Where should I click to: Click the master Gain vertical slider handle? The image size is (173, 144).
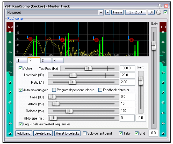(154, 46)
